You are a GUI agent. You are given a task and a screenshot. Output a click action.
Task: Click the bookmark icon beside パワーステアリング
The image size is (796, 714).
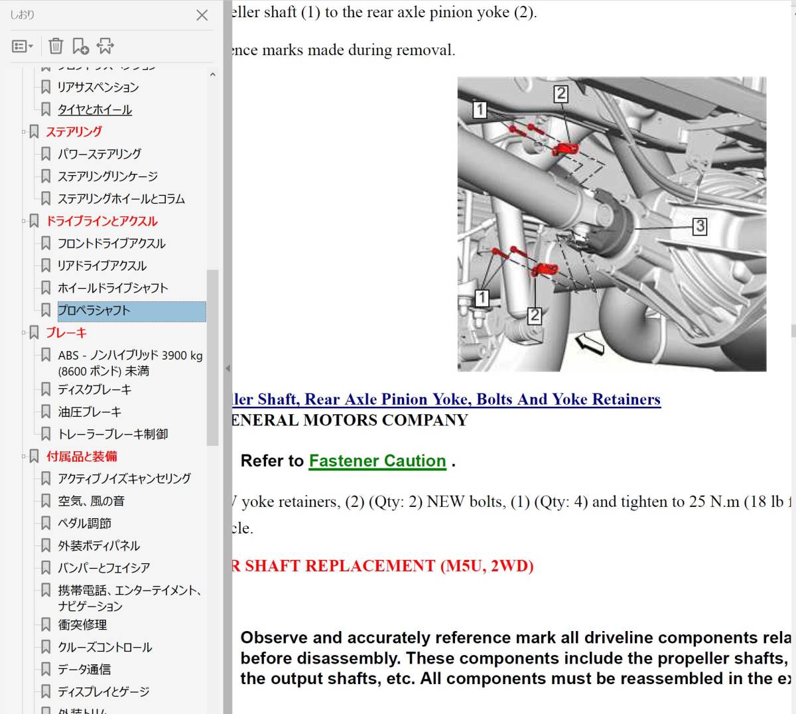pyautogui.click(x=46, y=154)
